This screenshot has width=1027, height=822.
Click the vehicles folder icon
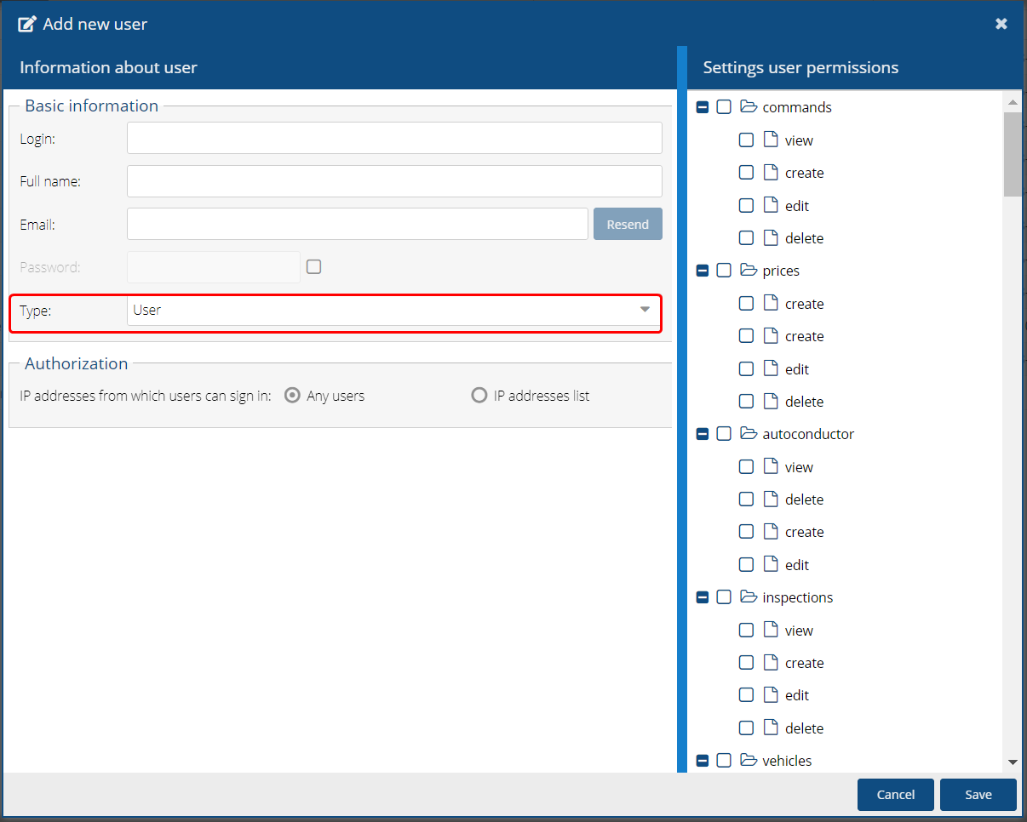[749, 761]
